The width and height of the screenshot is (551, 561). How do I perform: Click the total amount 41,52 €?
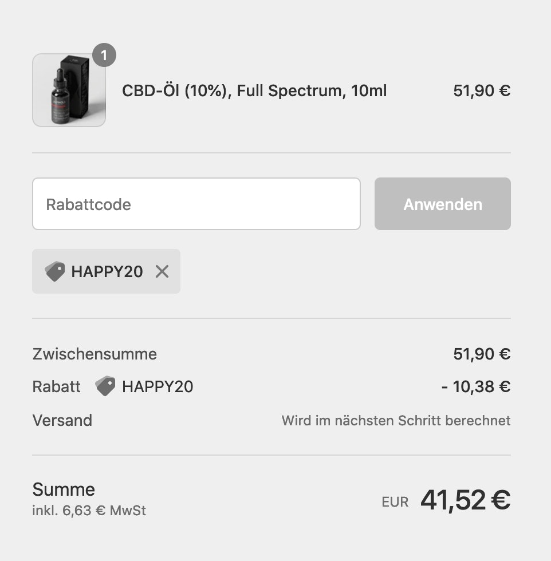point(465,500)
